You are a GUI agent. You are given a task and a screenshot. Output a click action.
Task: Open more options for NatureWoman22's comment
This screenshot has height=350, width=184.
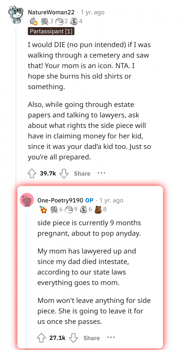tap(101, 173)
